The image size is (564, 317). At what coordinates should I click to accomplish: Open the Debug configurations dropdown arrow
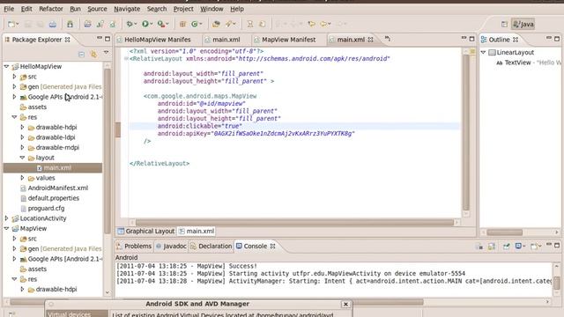[135, 24]
